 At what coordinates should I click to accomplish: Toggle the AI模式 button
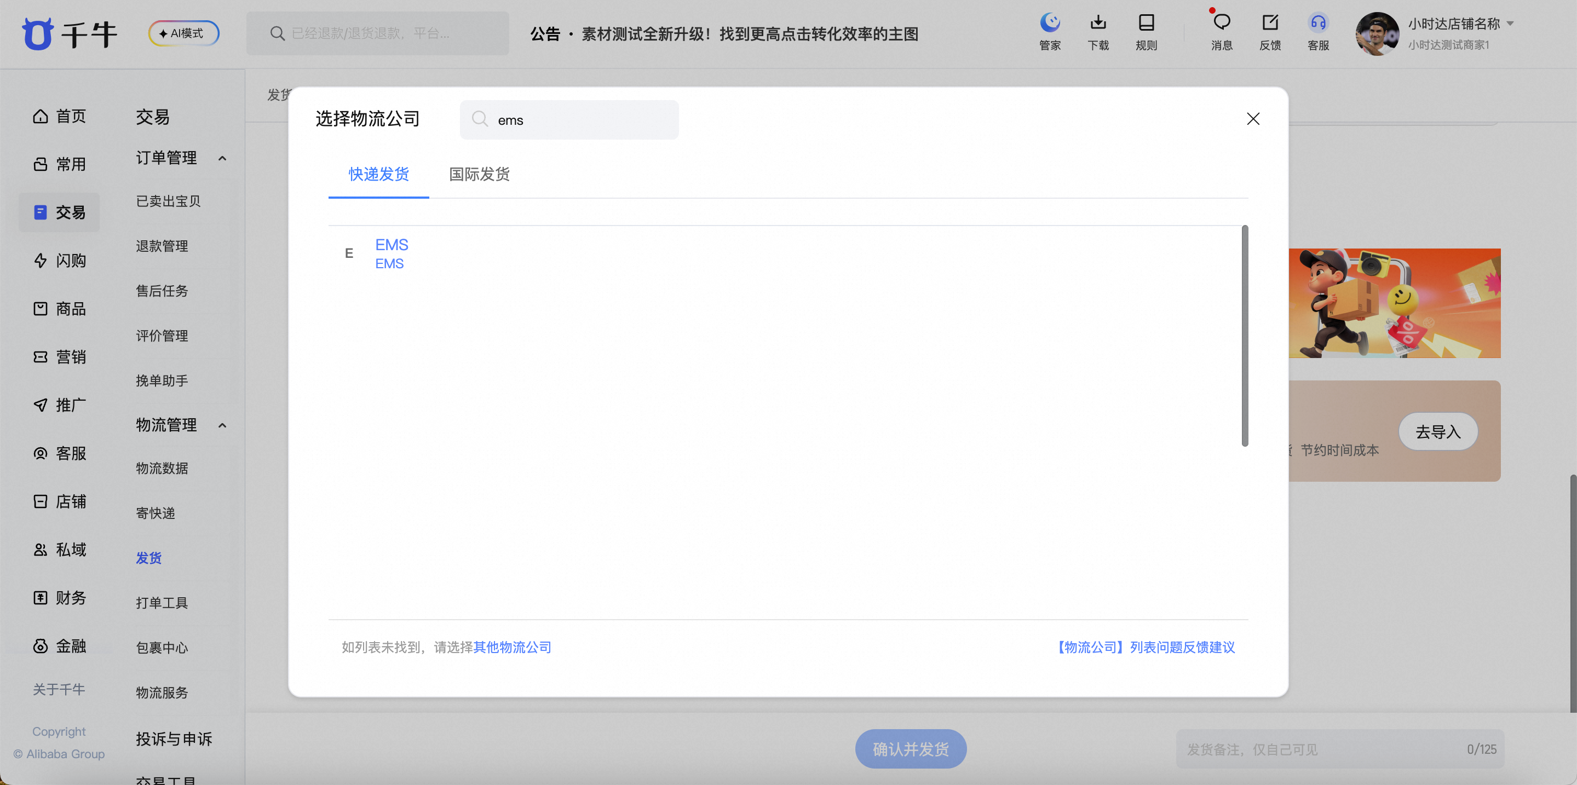click(183, 33)
